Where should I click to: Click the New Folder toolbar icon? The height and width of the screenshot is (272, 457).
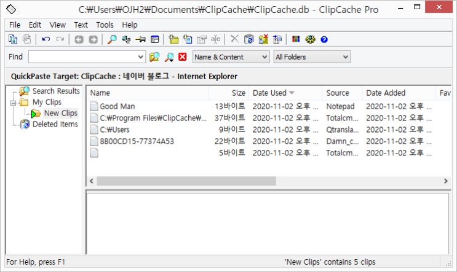(173, 39)
